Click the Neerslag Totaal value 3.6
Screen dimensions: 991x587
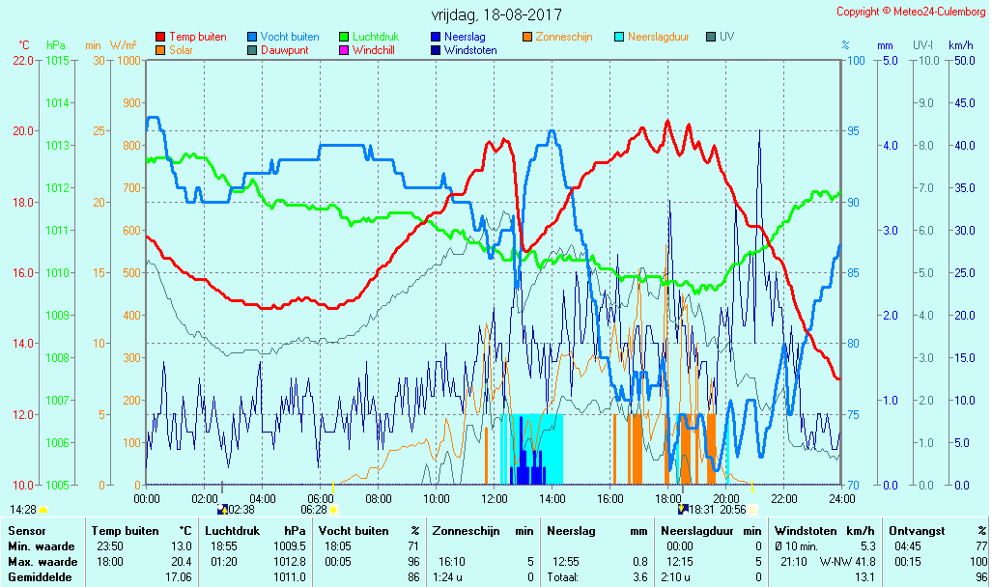coord(639,576)
